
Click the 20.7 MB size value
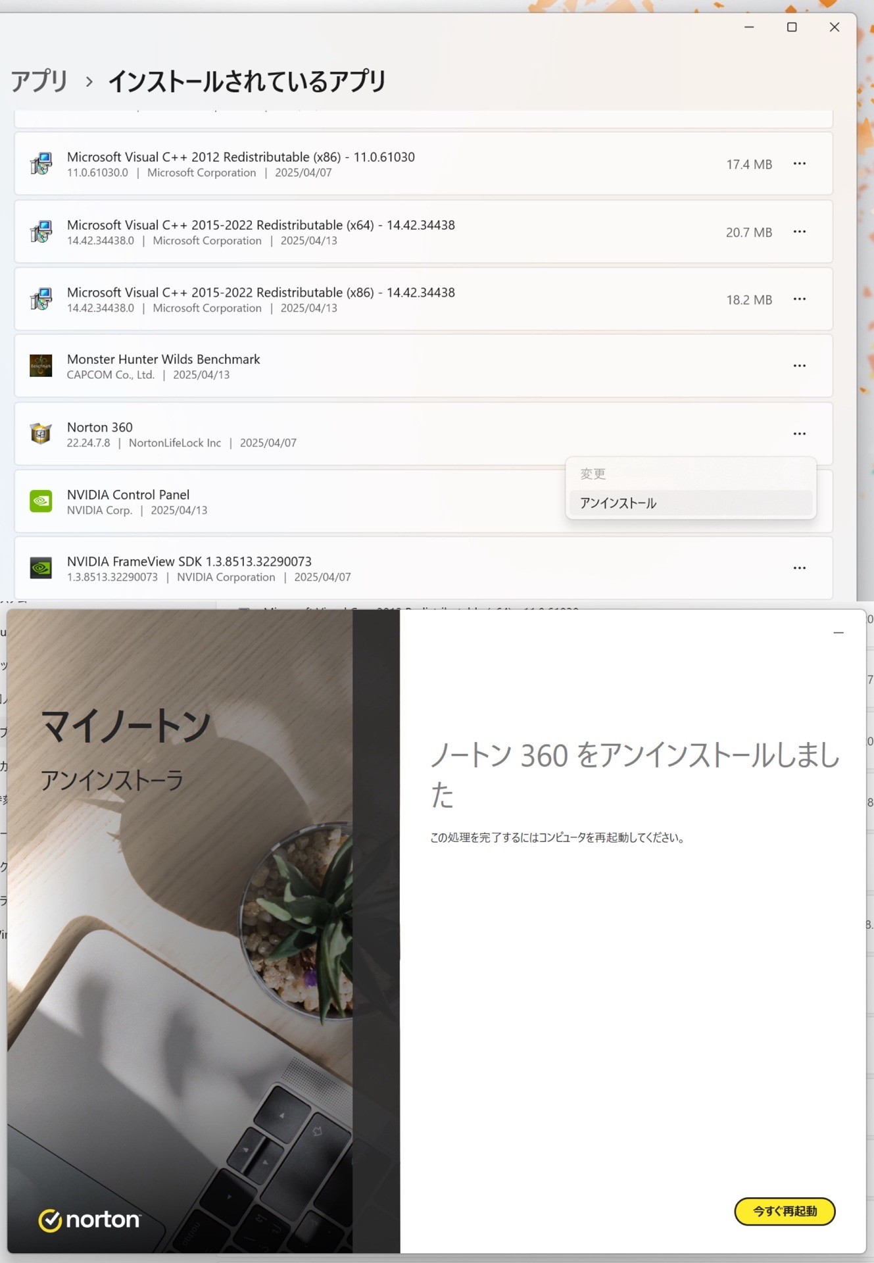[749, 232]
